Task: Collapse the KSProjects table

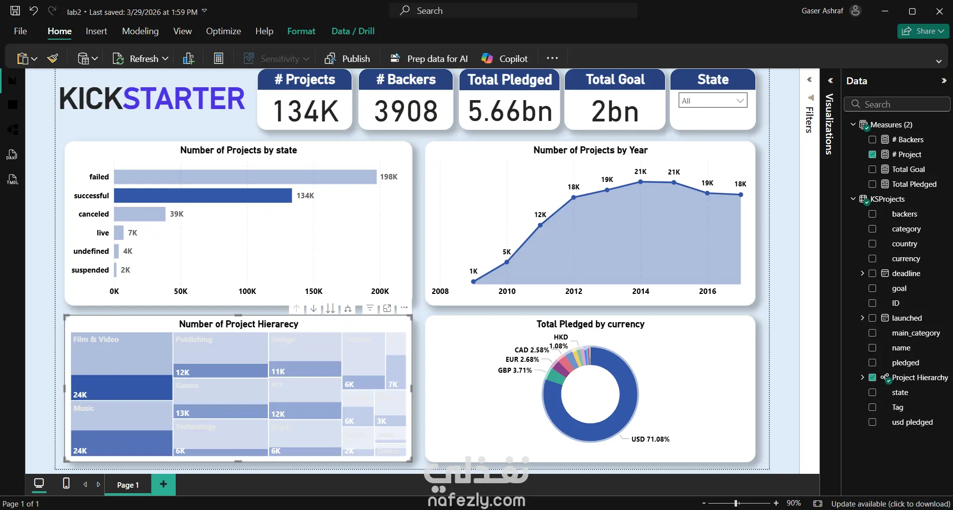Action: pos(853,199)
